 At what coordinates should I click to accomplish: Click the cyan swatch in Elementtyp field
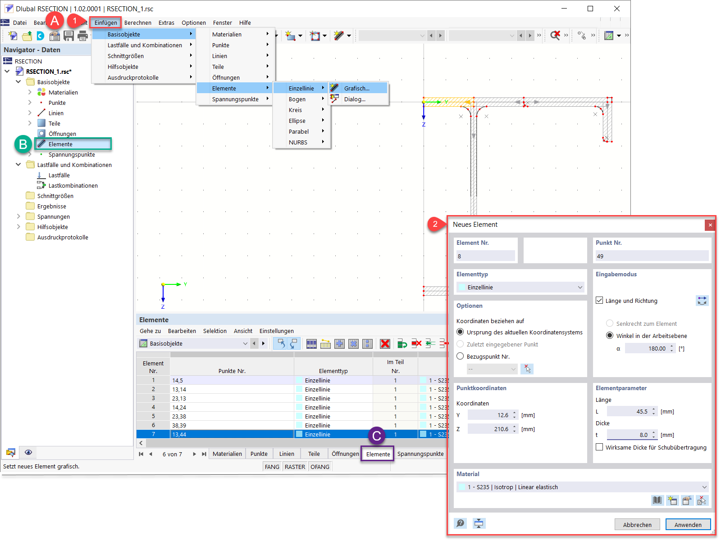click(461, 287)
